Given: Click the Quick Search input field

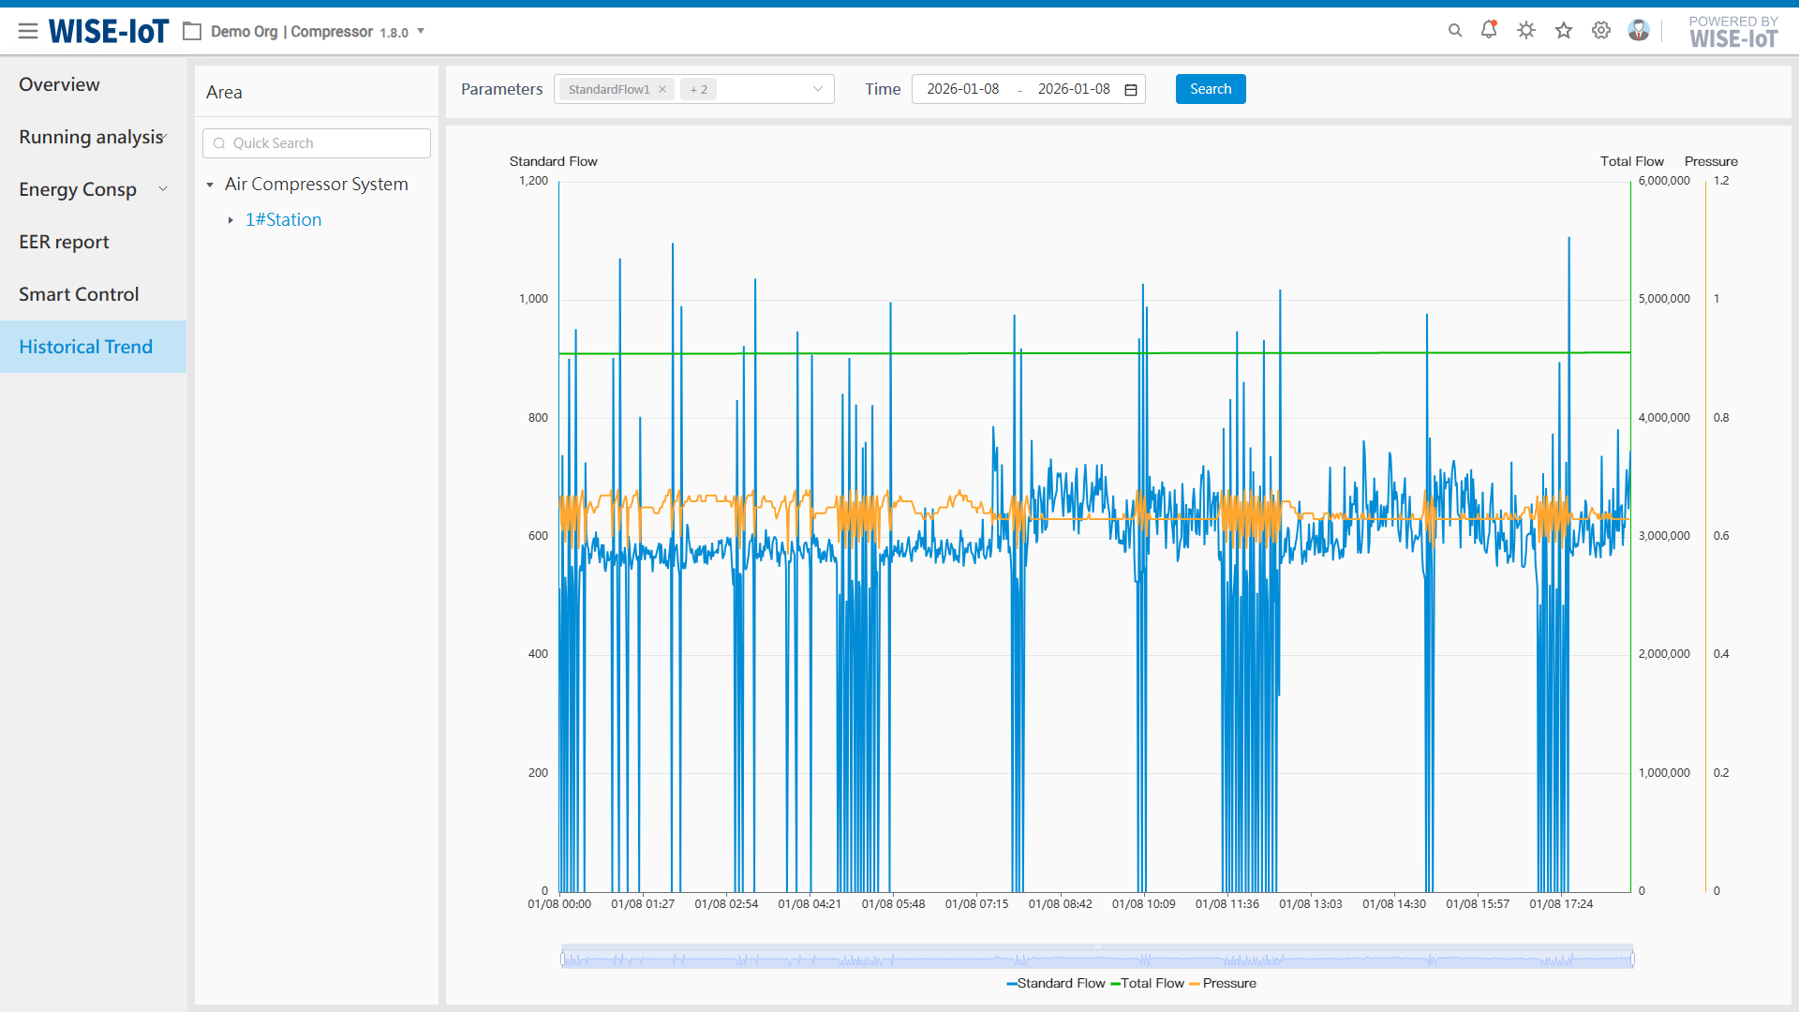Looking at the screenshot, I should [317, 143].
